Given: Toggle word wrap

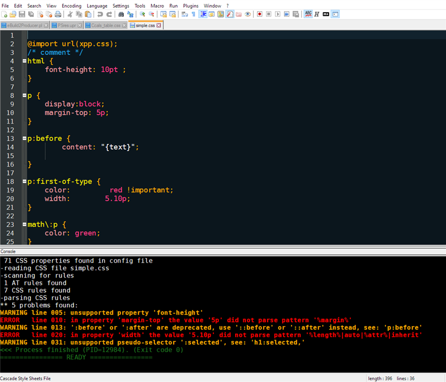Looking at the screenshot, I should 185,14.
